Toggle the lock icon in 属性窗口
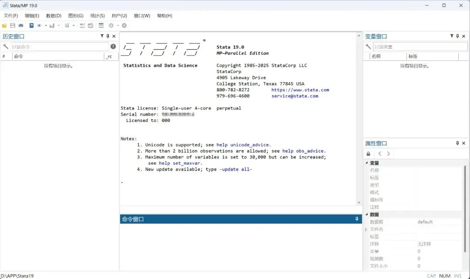This screenshot has width=470, height=279. tap(369, 153)
